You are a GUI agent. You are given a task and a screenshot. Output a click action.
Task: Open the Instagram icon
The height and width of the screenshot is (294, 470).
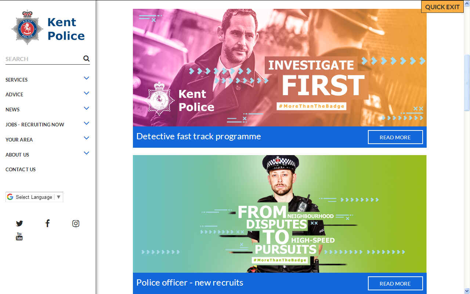[76, 223]
